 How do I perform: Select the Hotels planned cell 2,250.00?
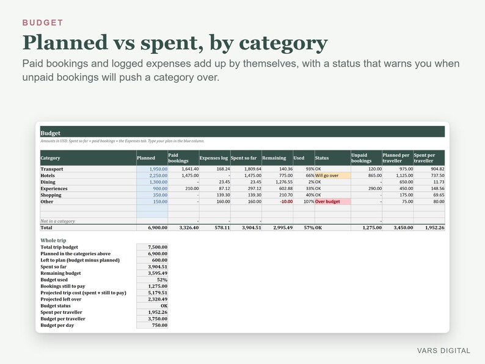152,176
